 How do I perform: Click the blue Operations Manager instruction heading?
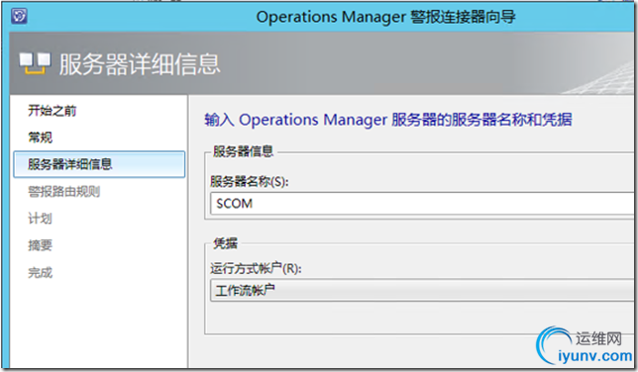pyautogui.click(x=388, y=120)
